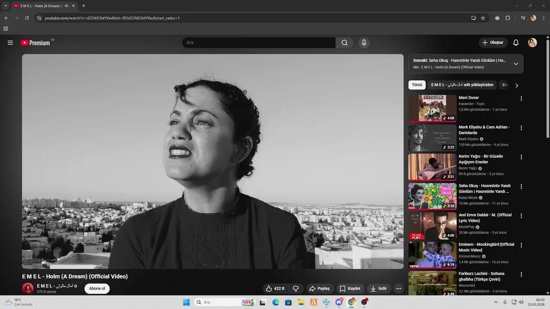Open options for Kerim Yağcı video

(521, 157)
